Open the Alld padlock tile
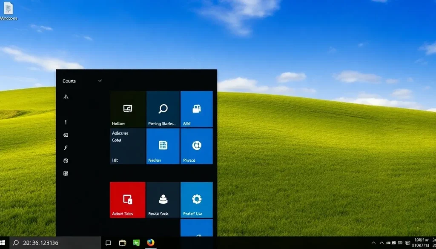436x249 pixels. [197, 109]
